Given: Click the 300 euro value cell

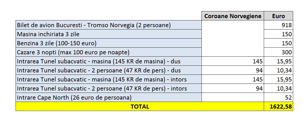Looking at the screenshot, I should (278, 52).
